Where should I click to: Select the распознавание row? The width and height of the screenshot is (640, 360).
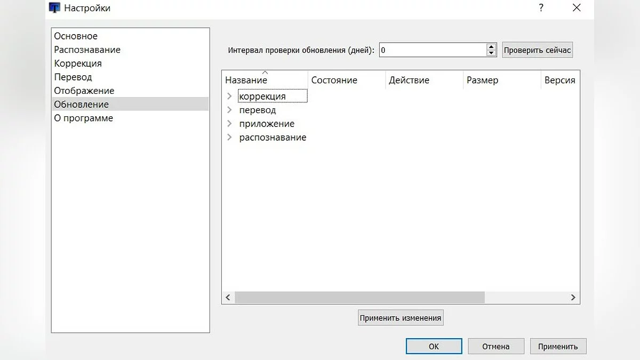click(x=273, y=137)
